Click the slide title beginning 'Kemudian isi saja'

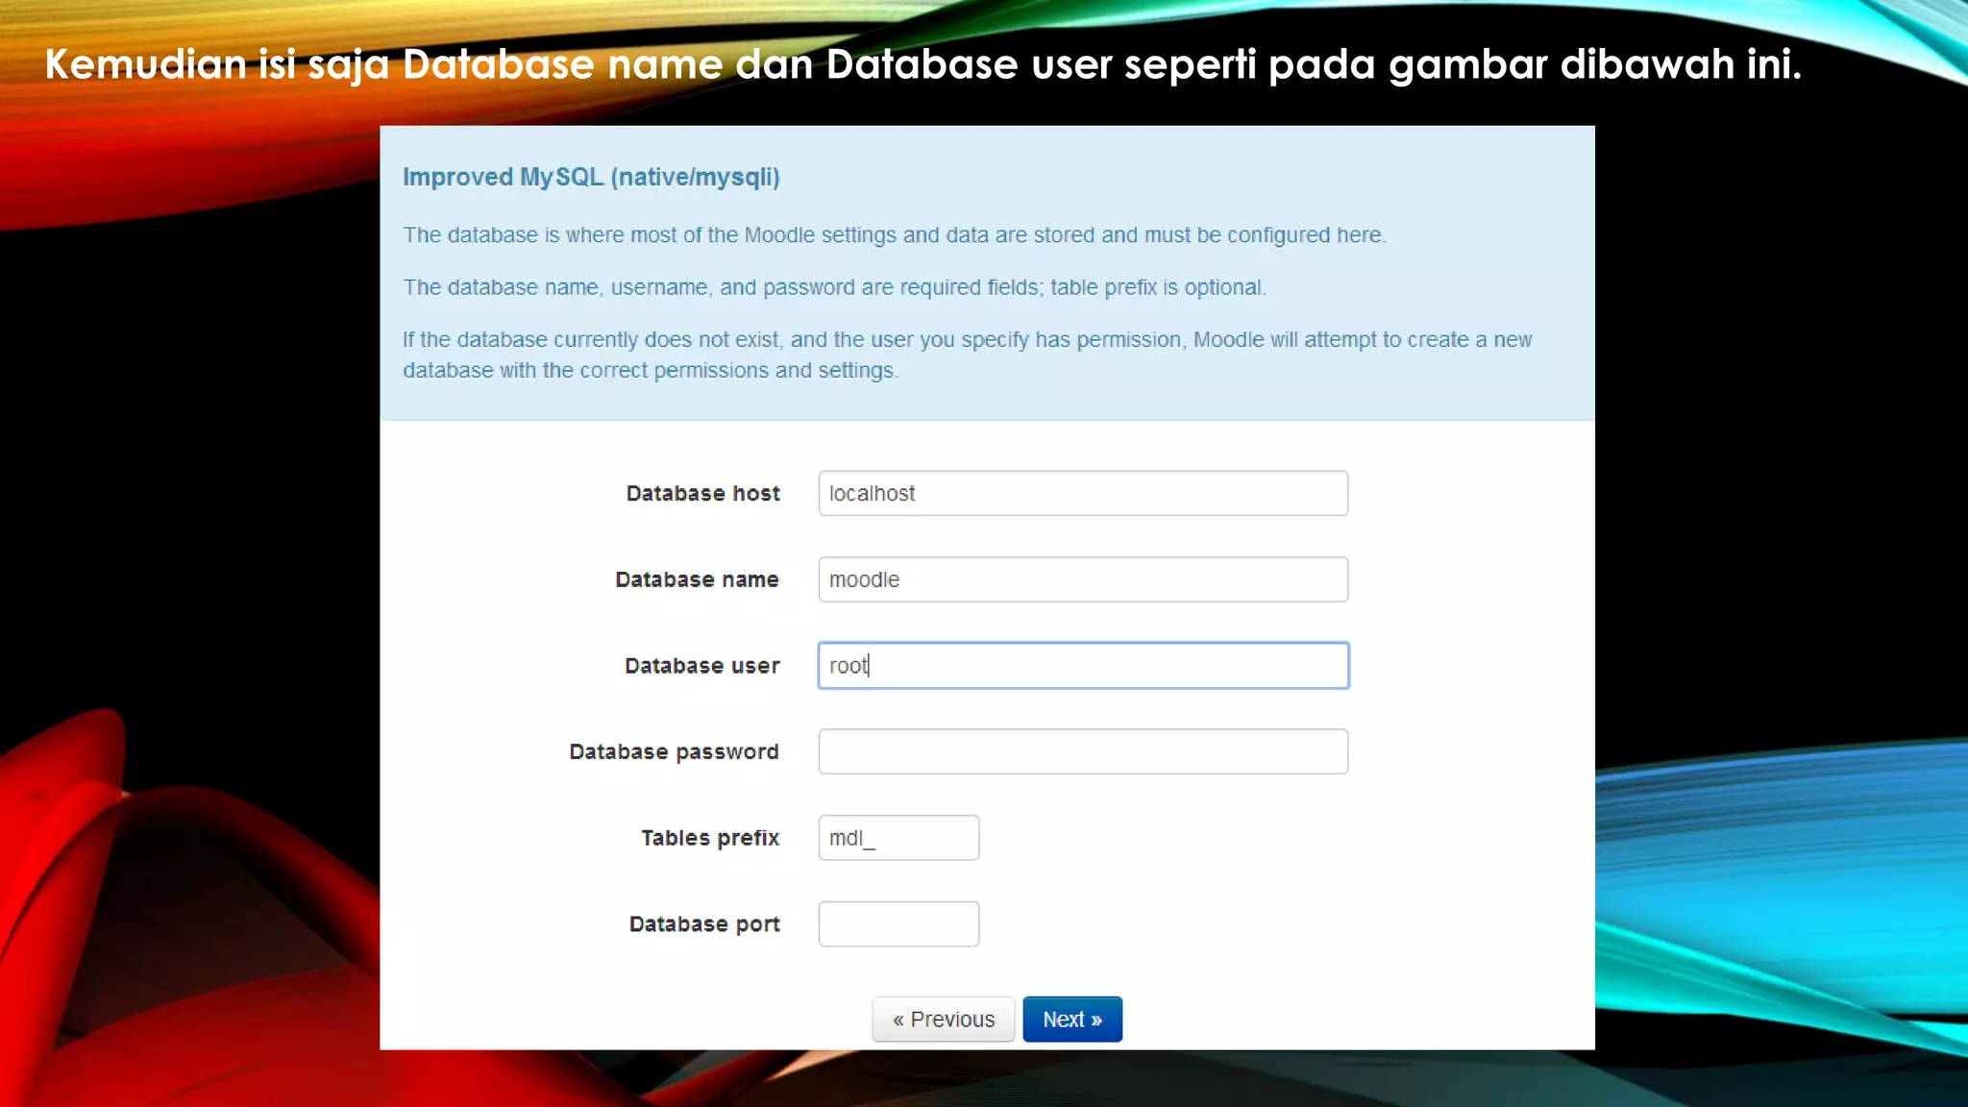922,64
